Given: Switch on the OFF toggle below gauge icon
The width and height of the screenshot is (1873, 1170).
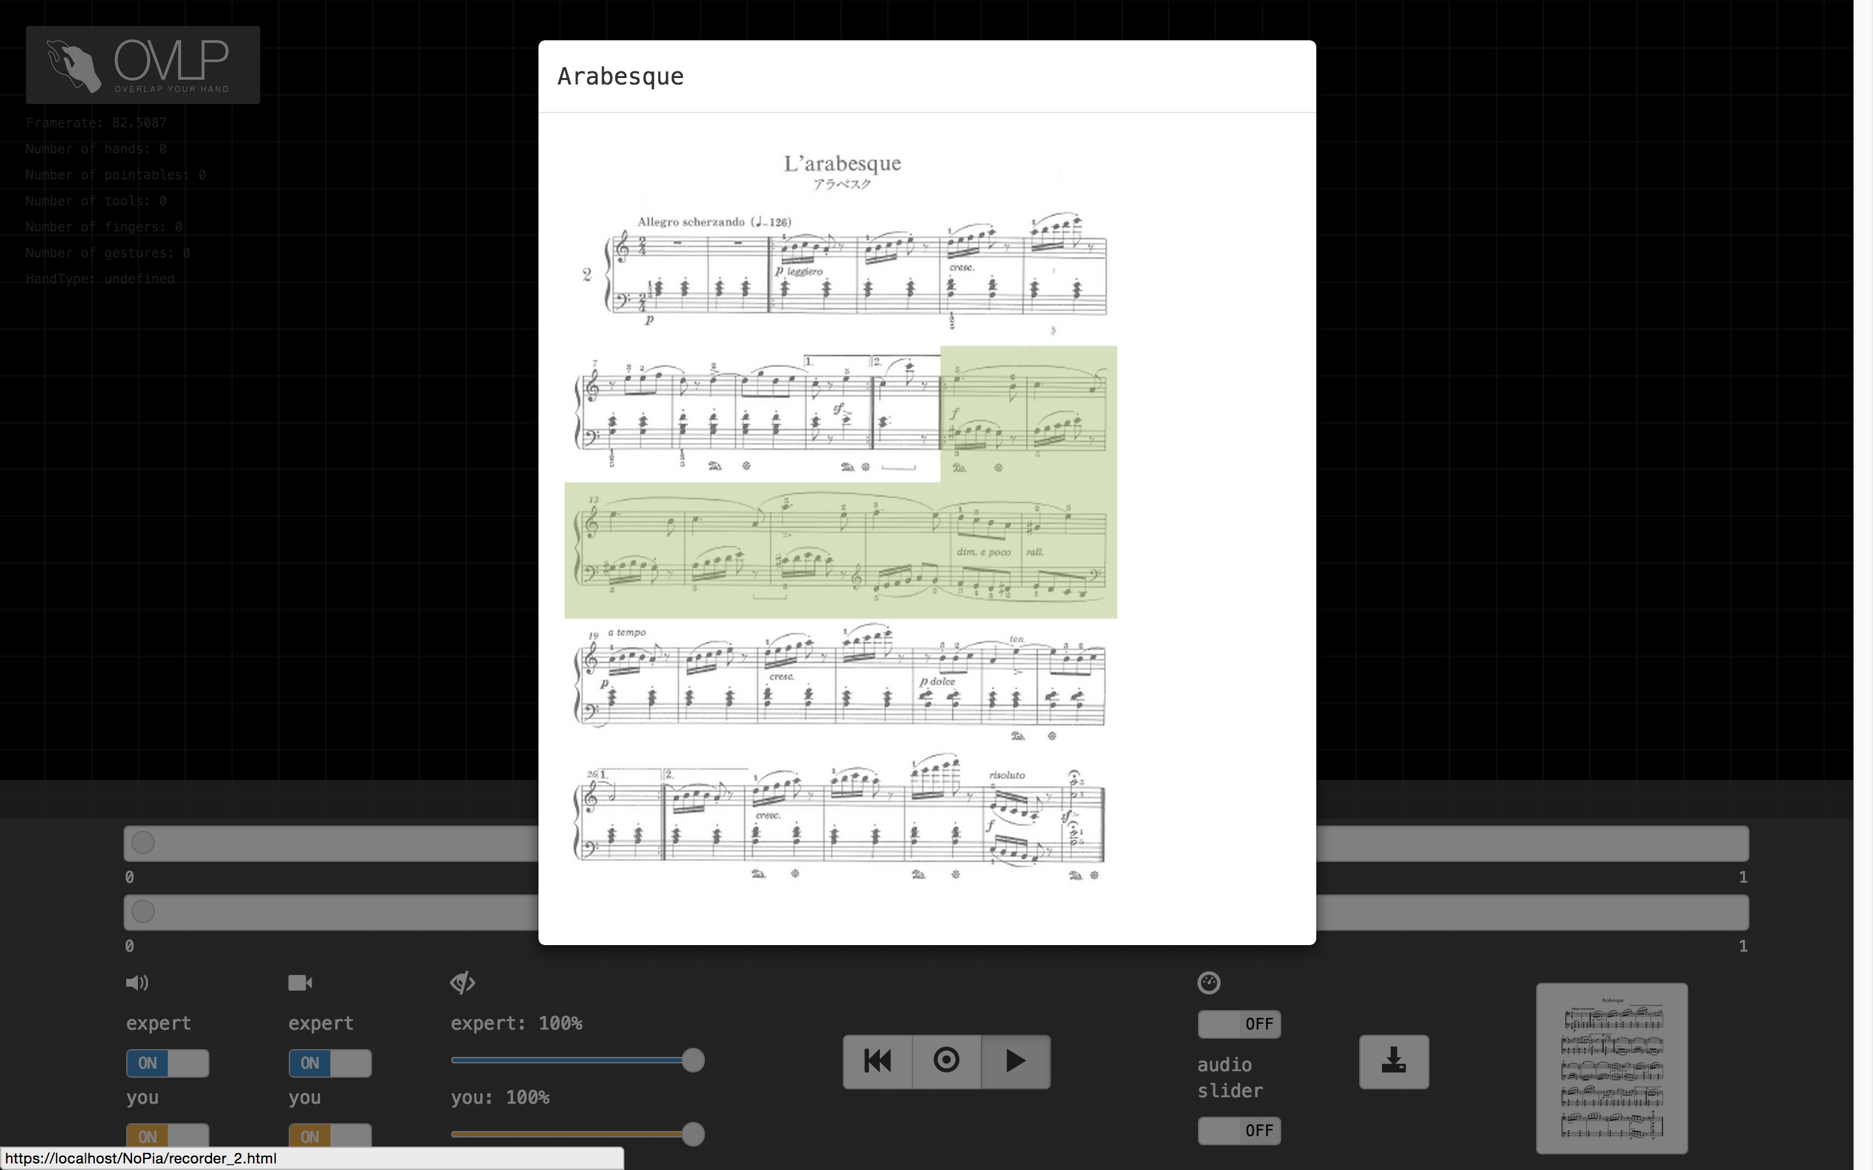Looking at the screenshot, I should pyautogui.click(x=1239, y=1024).
